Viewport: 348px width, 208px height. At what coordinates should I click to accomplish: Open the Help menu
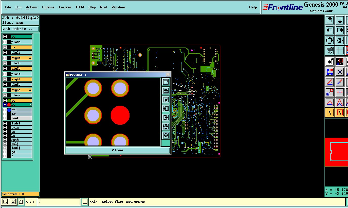tap(253, 7)
